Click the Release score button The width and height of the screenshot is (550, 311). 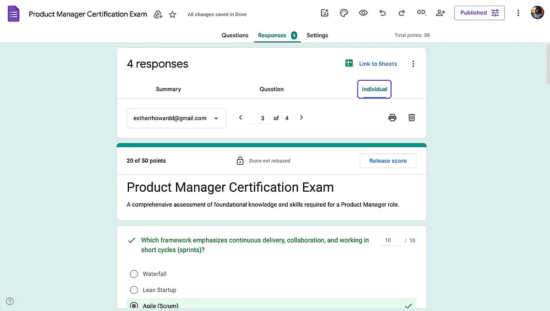coord(388,160)
